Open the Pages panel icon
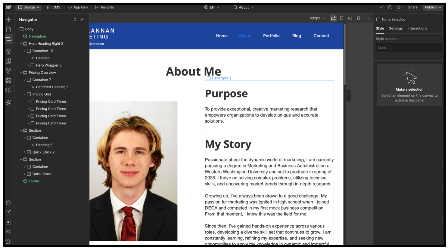 coord(8,29)
